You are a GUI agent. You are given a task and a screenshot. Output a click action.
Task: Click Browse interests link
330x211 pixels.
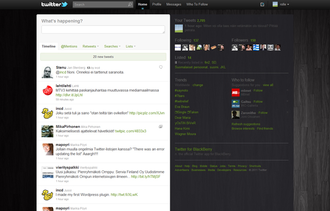click(243, 128)
